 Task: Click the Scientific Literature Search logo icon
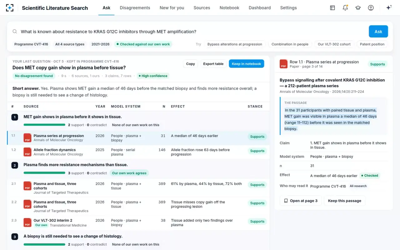pos(10,8)
